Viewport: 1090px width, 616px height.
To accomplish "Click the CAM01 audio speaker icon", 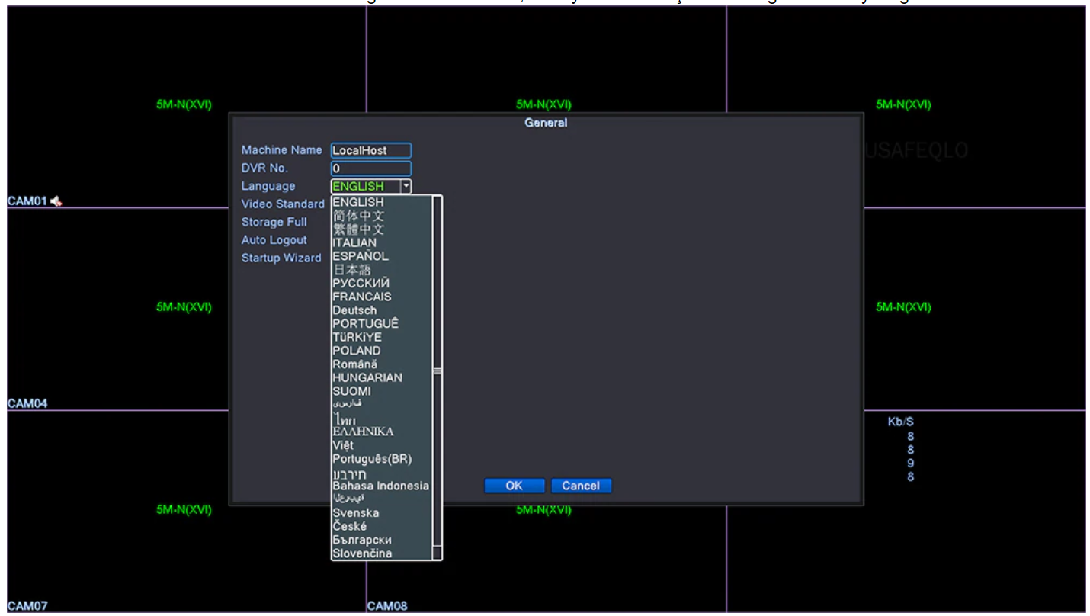I will (x=57, y=202).
